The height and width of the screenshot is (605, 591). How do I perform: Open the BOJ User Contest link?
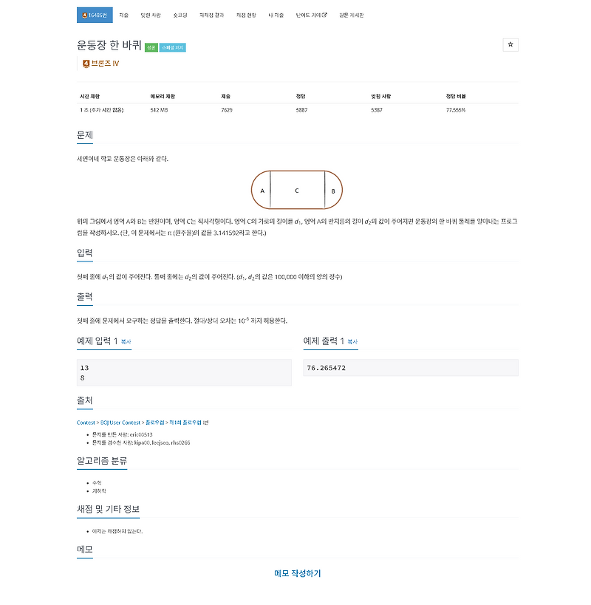120,423
